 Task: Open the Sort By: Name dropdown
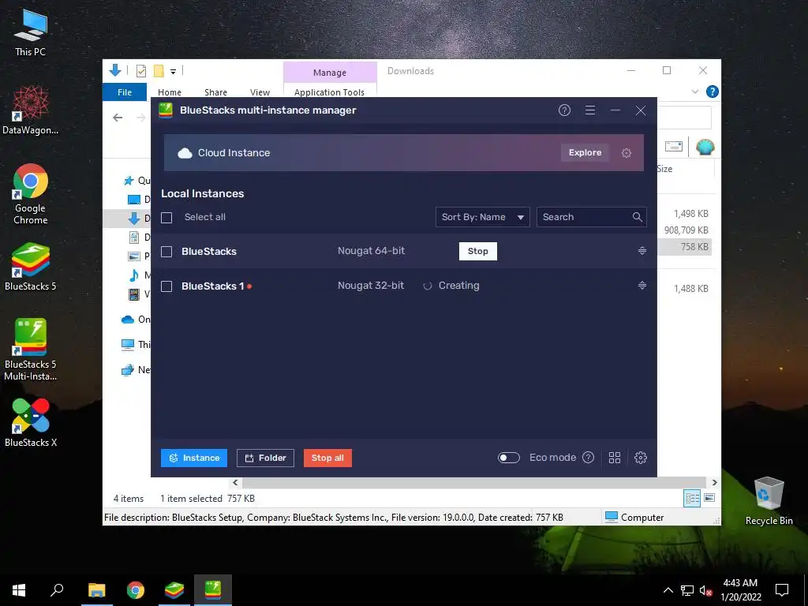click(482, 217)
